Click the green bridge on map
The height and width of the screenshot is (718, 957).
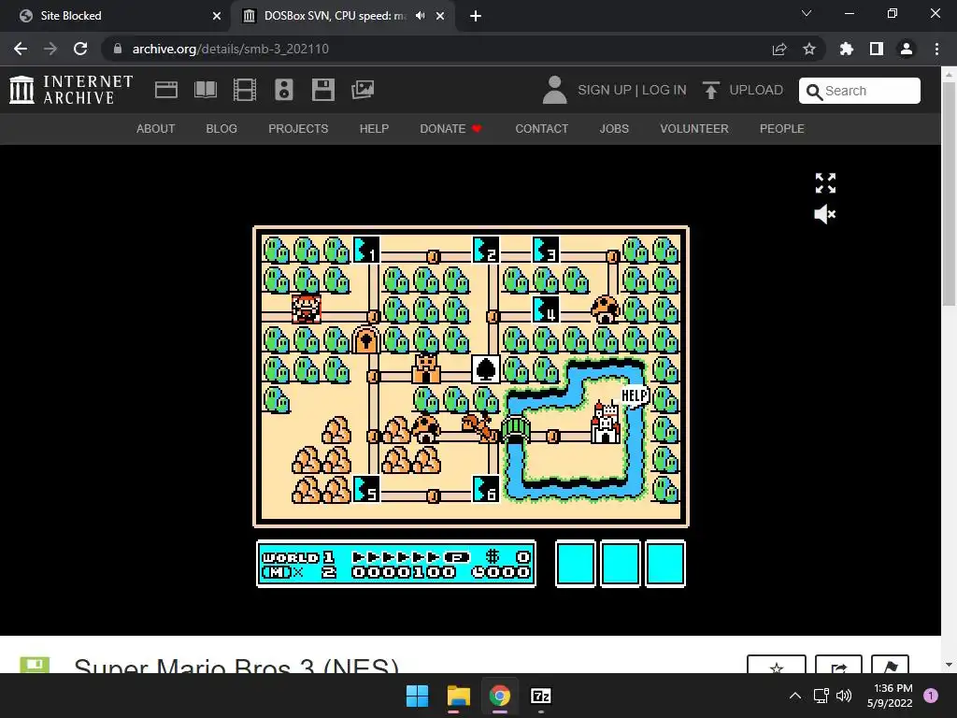516,429
